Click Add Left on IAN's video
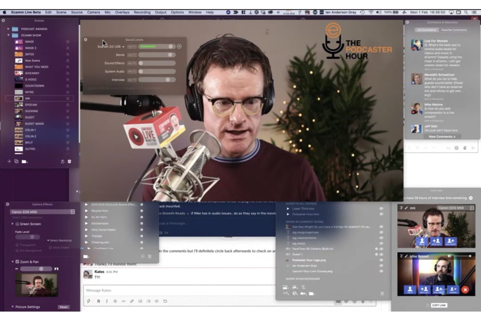 tap(436, 242)
